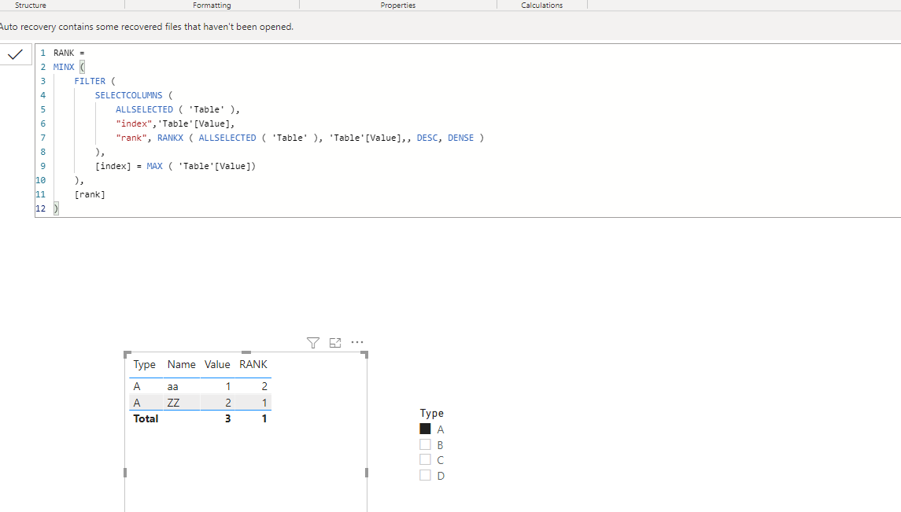Screen dimensions: 901x512
Task: Click the auto recovery notification message
Action: pyautogui.click(x=146, y=27)
